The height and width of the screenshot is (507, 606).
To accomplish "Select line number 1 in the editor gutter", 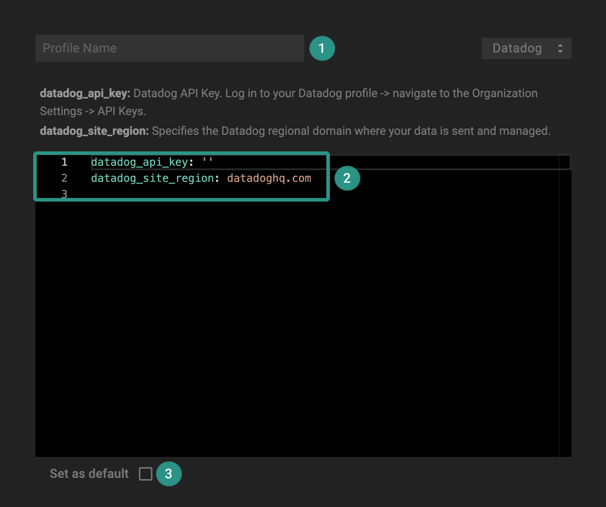I will pos(64,162).
